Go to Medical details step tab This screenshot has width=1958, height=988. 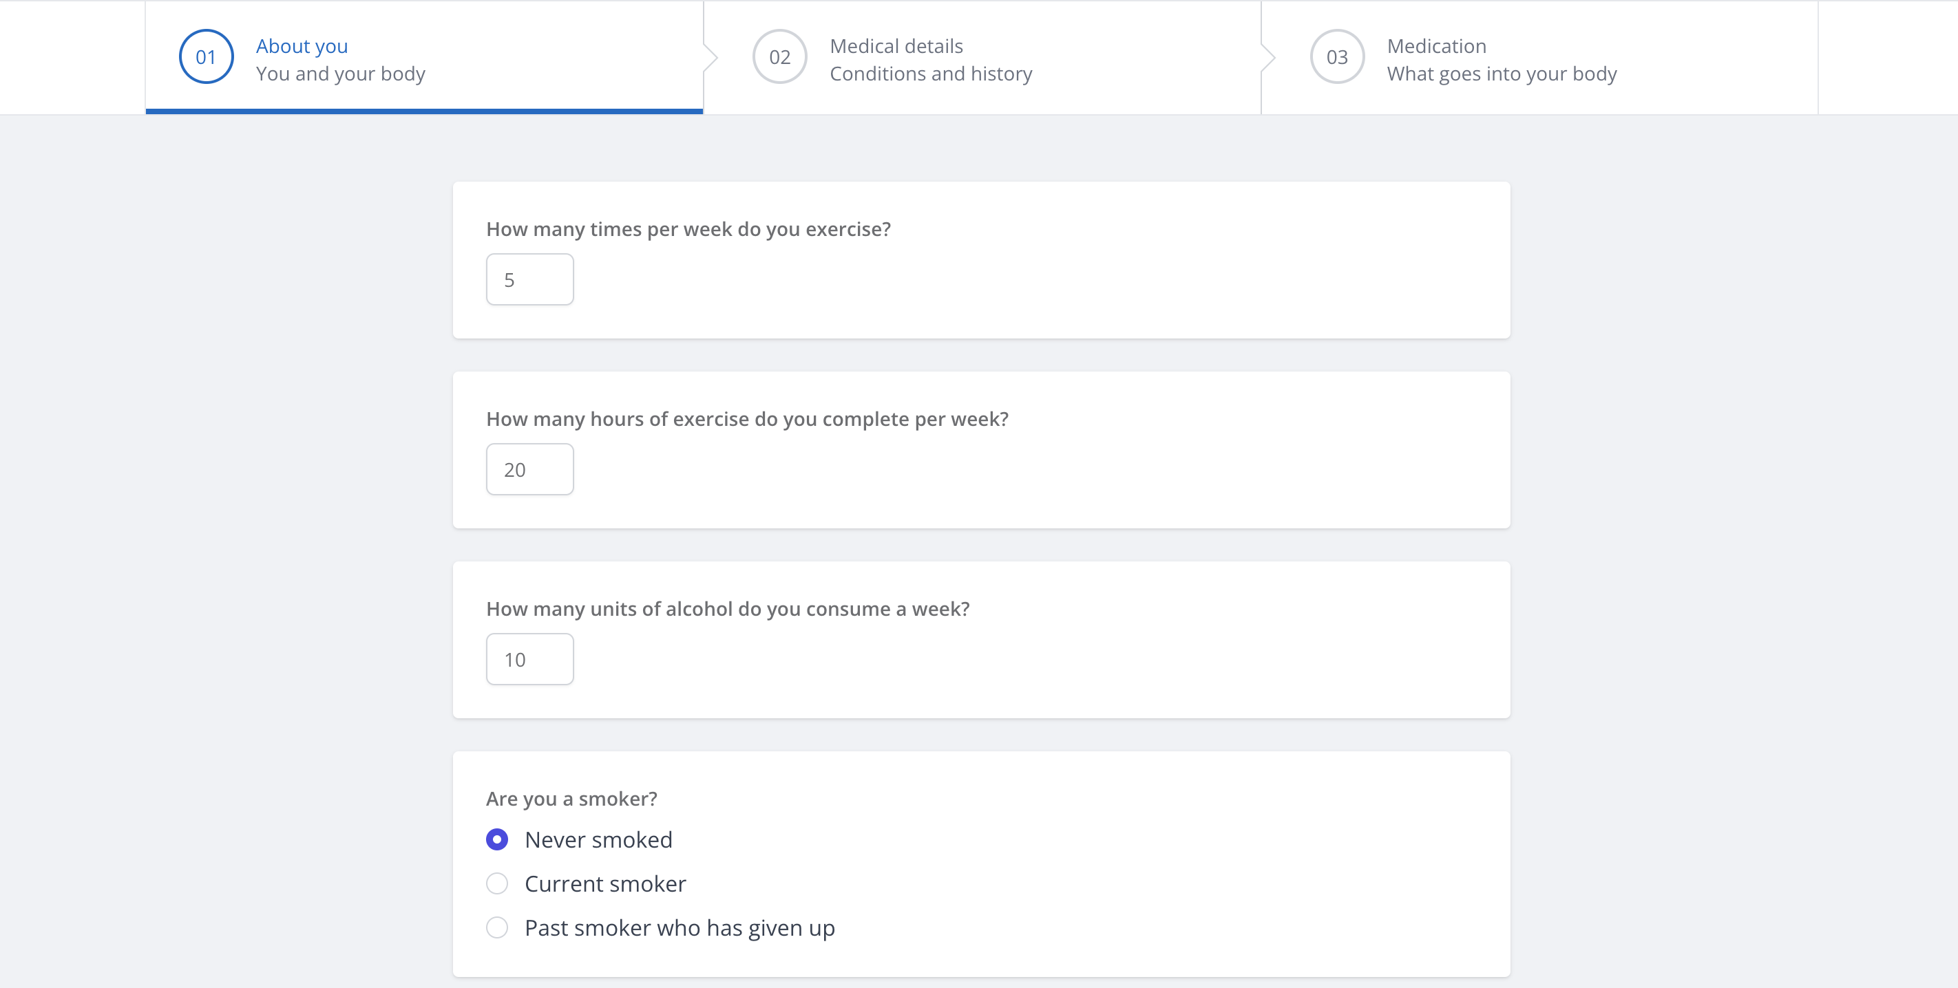982,57
